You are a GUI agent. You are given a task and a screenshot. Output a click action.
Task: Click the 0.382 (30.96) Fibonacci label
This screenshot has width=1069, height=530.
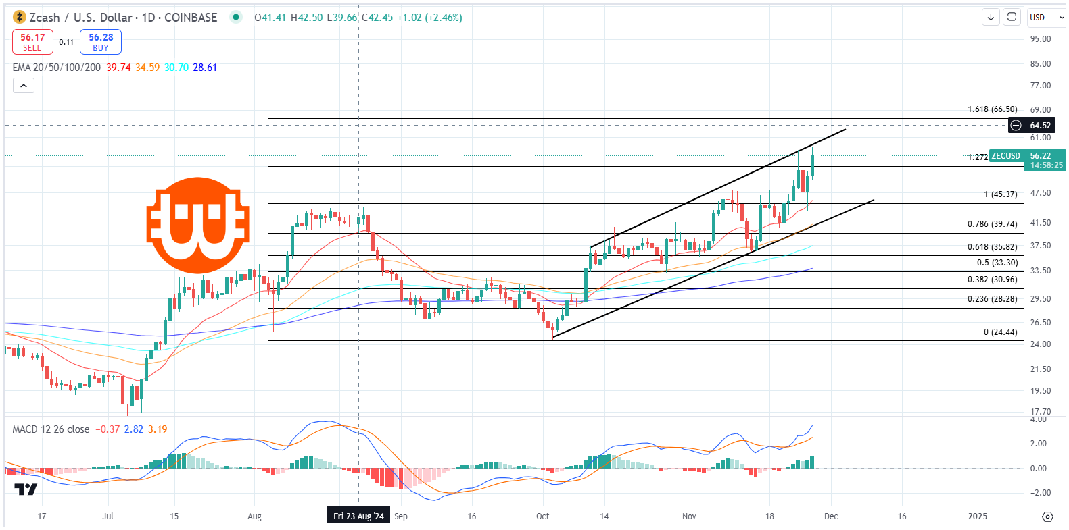point(992,280)
